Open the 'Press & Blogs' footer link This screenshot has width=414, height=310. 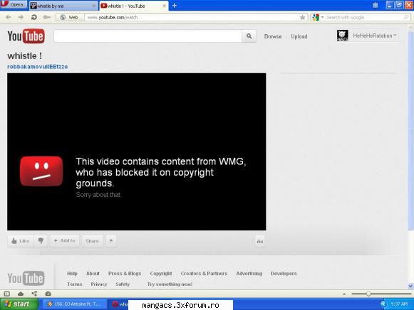pos(125,274)
